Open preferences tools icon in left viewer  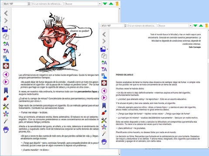tap(6, 107)
